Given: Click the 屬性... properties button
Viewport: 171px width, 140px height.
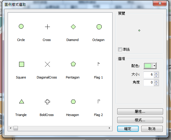Looking at the screenshot, I should 140,111.
